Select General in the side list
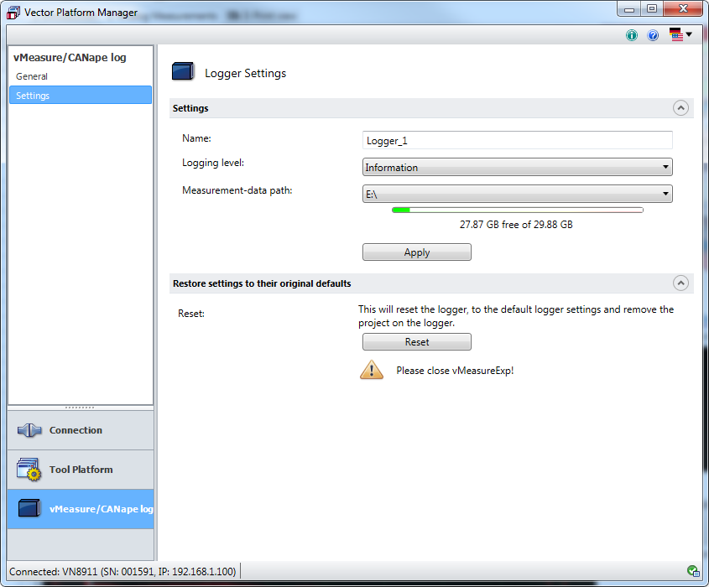 click(81, 76)
